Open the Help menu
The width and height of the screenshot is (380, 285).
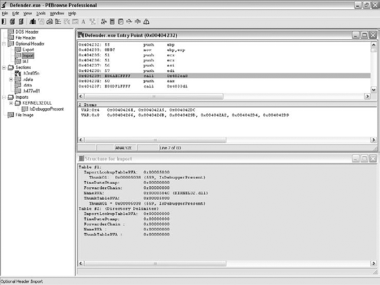click(x=72, y=13)
